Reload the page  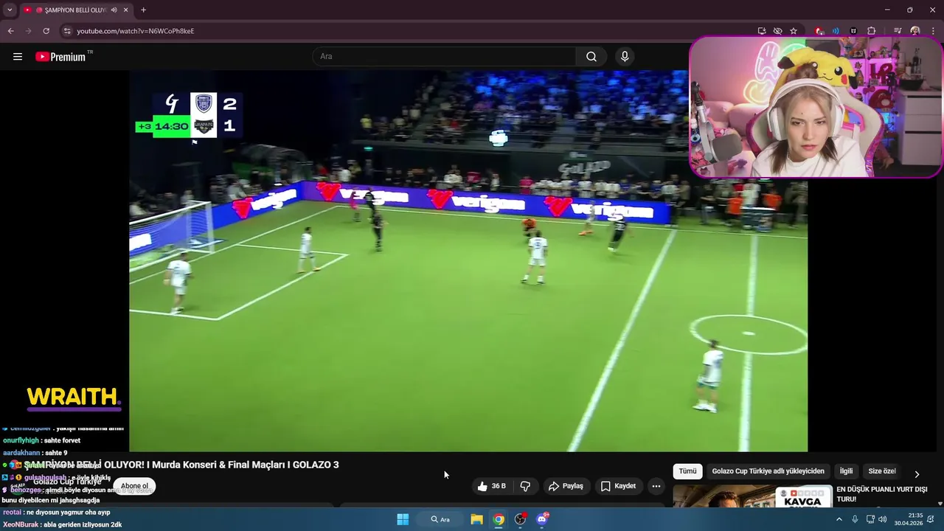(x=46, y=31)
